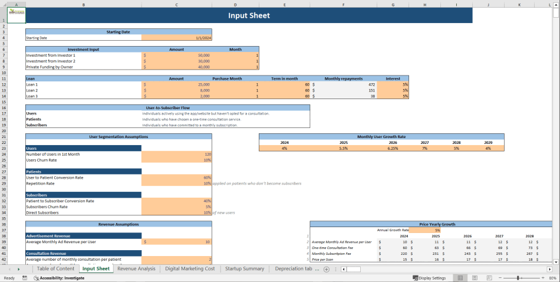Click the zoom in plus button
This screenshot has height=282, width=560.
(542, 278)
